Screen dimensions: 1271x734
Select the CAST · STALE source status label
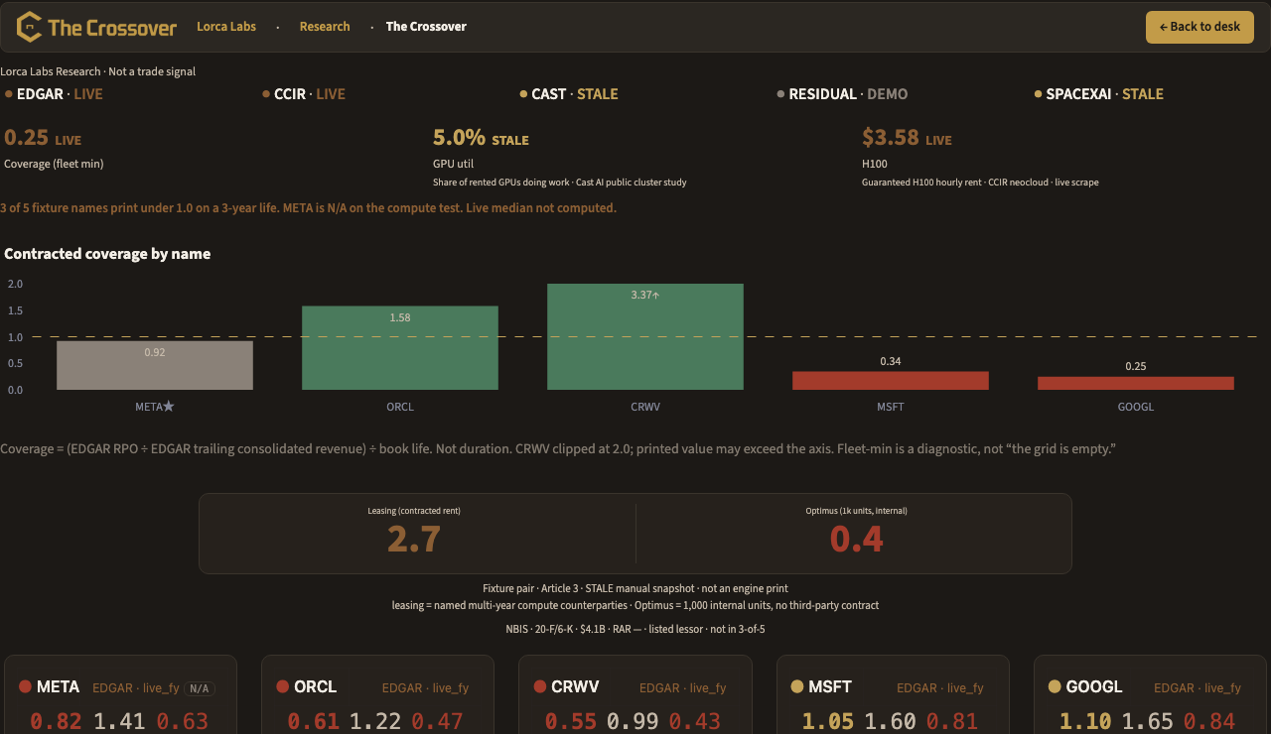[575, 94]
